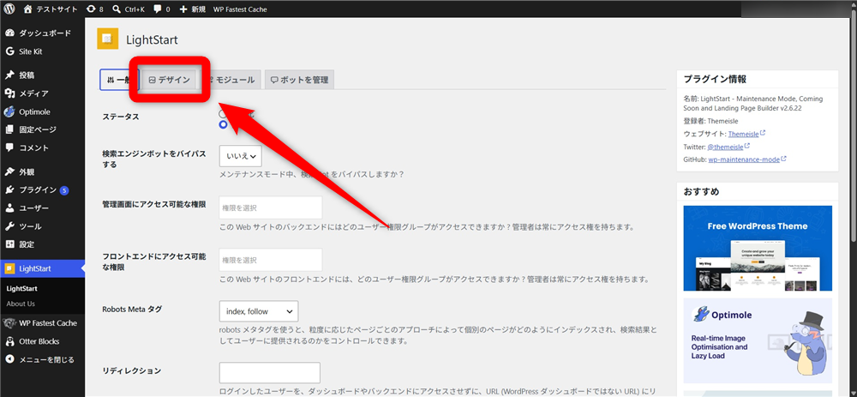Click external-link icon beside @themeisle
The width and height of the screenshot is (857, 397).
[x=746, y=146]
